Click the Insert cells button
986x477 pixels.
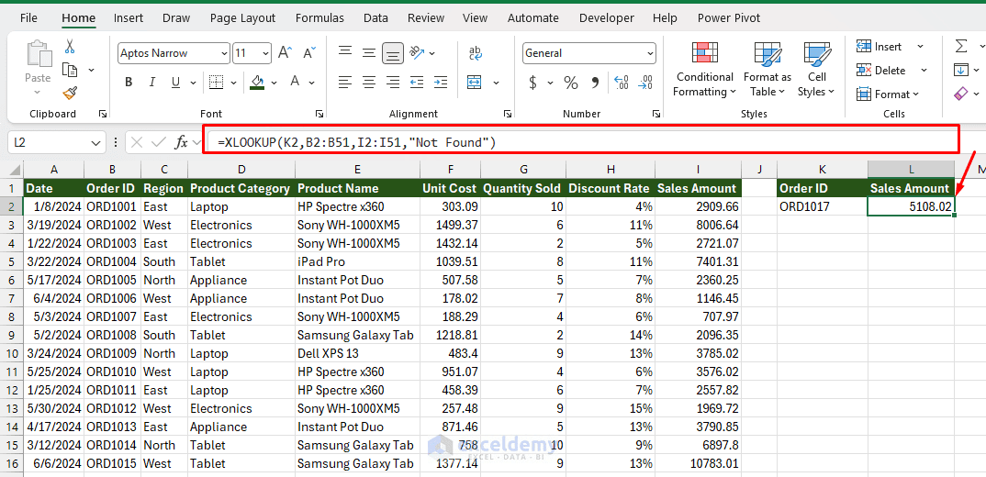(880, 47)
